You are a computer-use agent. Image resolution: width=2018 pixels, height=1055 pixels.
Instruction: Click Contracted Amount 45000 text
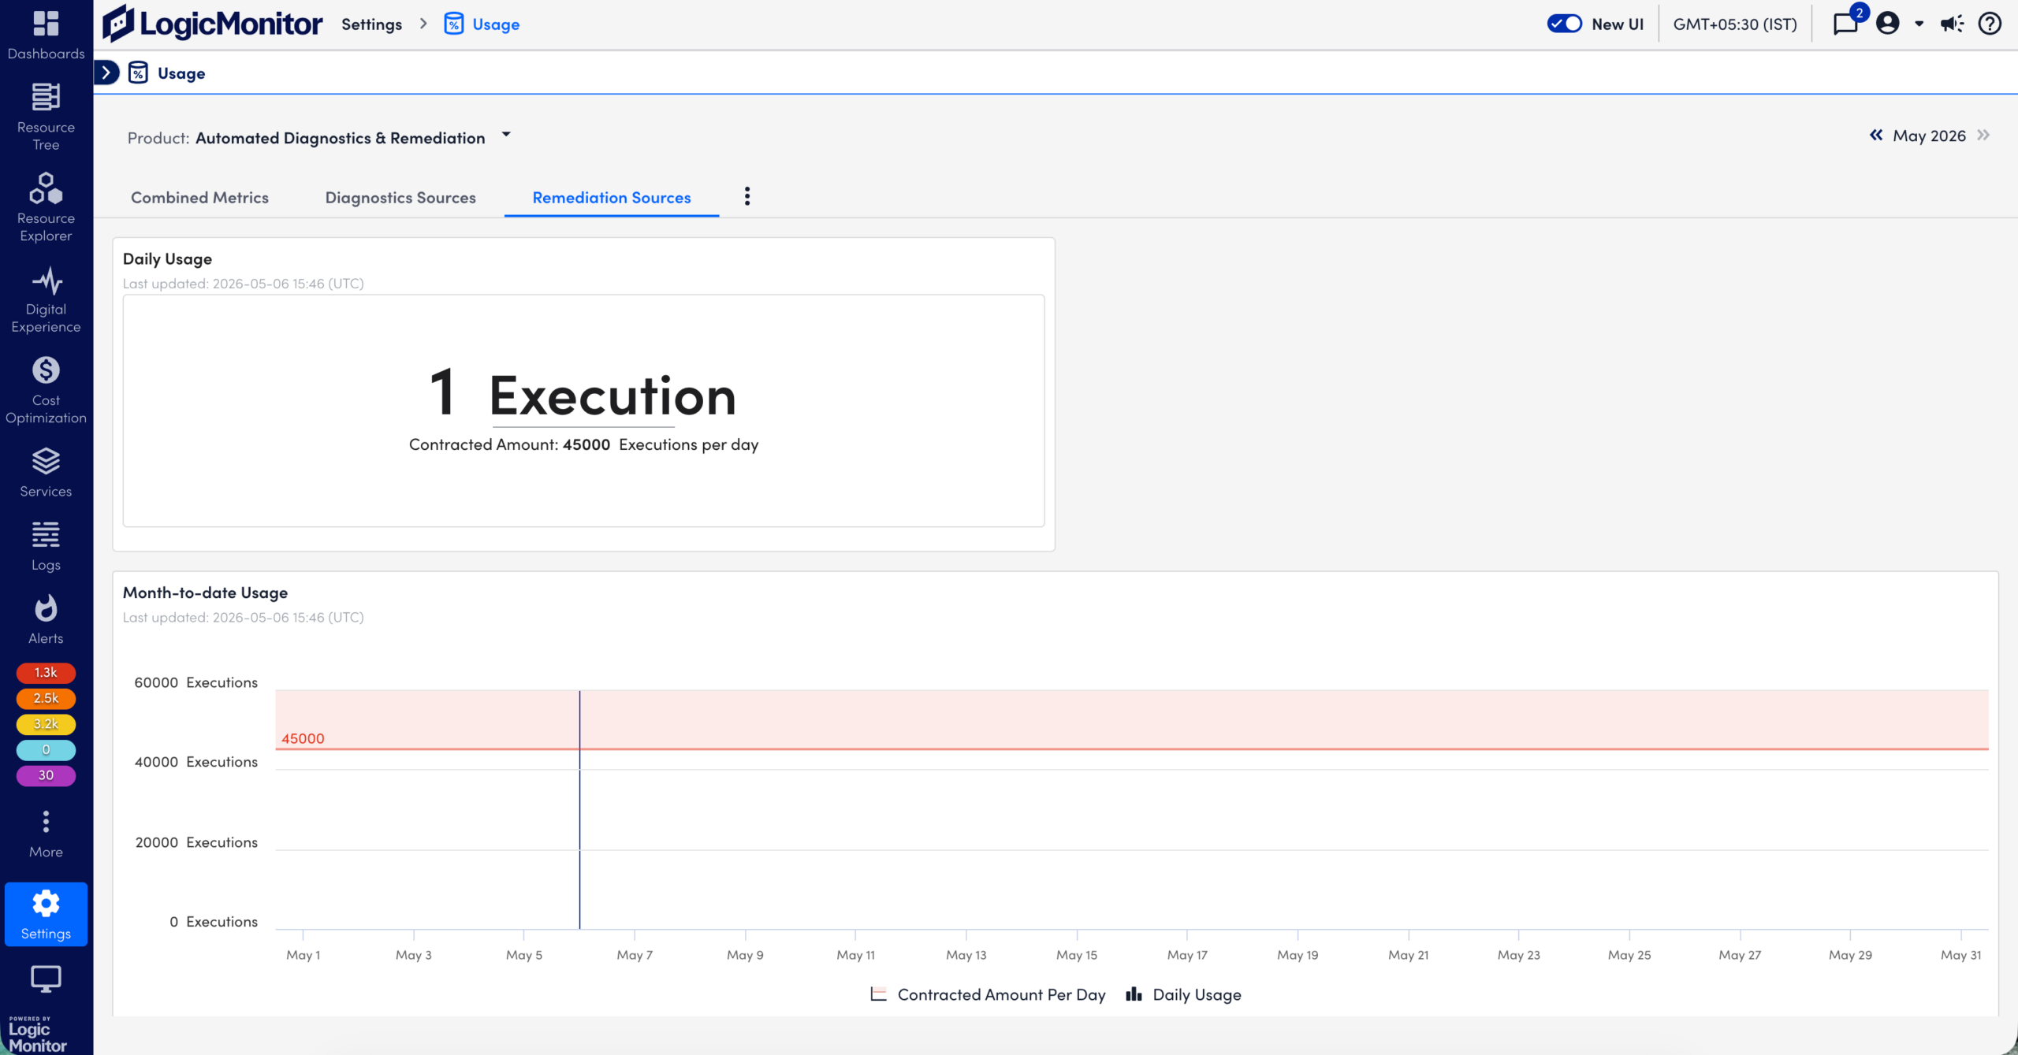583,444
